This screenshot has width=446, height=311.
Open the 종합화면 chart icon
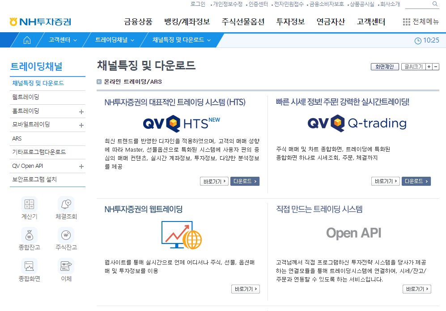point(29,266)
